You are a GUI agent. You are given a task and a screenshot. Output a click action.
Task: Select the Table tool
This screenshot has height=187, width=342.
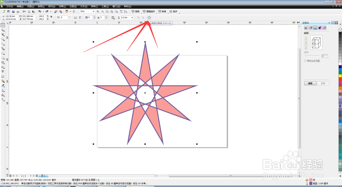[x=3, y=76]
